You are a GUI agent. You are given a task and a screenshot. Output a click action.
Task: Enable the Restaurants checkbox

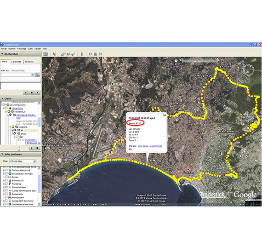click(6, 194)
